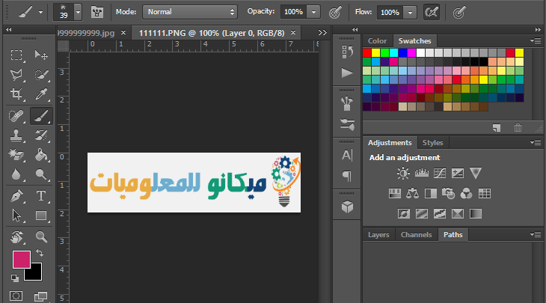Select the Horizontal Type tool
Image resolution: width=546 pixels, height=303 pixels.
click(x=41, y=196)
